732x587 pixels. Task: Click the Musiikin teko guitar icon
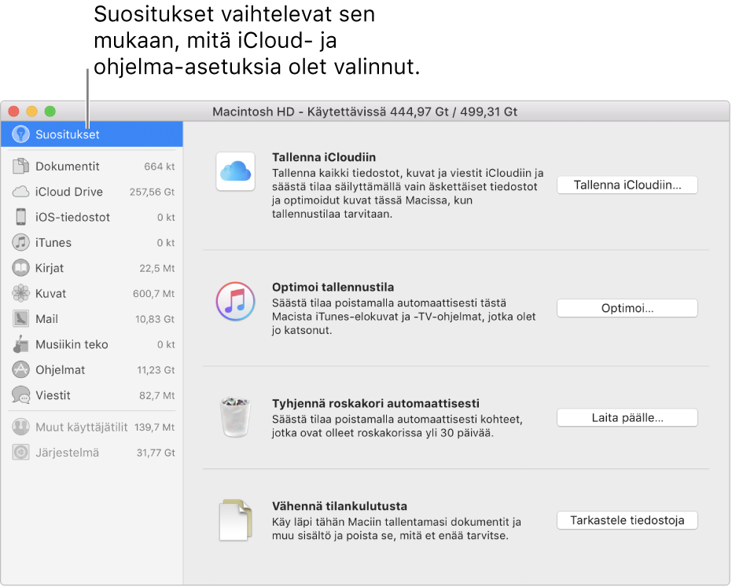tap(20, 344)
